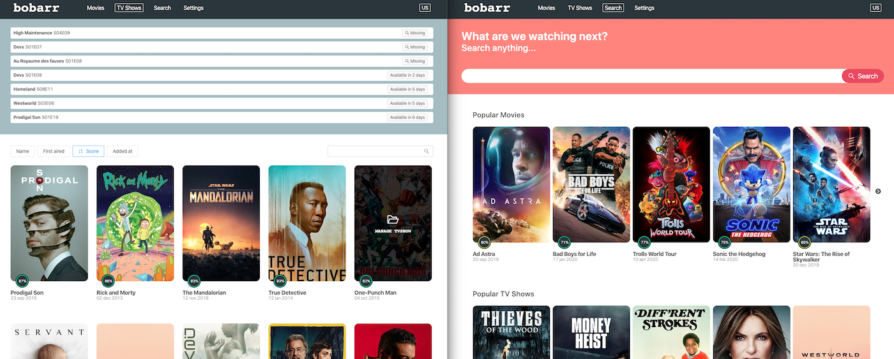Open the Thieves of the Wood poster
Viewport: 894px width, 359px height.
(511, 332)
